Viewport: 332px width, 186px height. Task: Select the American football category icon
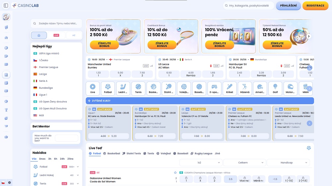coord(260,88)
